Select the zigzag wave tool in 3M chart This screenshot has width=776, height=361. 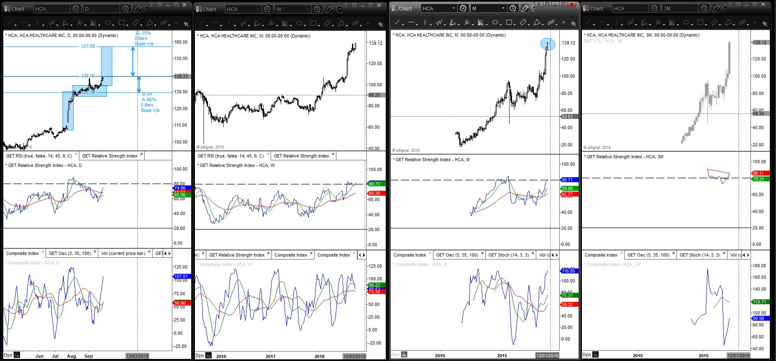coord(631,23)
